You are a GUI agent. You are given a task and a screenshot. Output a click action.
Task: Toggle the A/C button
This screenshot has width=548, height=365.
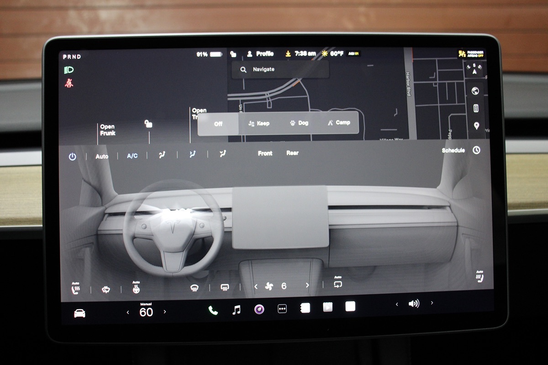point(132,156)
